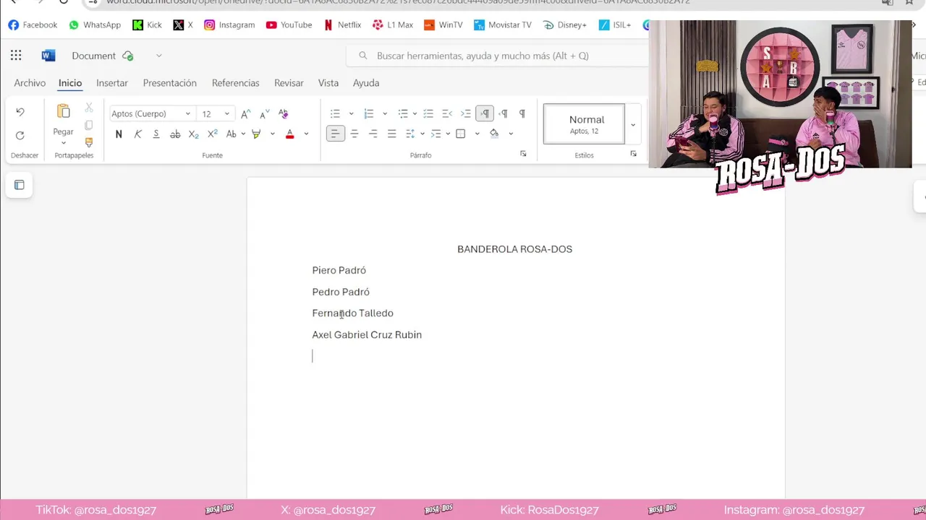This screenshot has height=520, width=926.
Task: Click the right-to-left text direction icon
Action: pyautogui.click(x=504, y=113)
